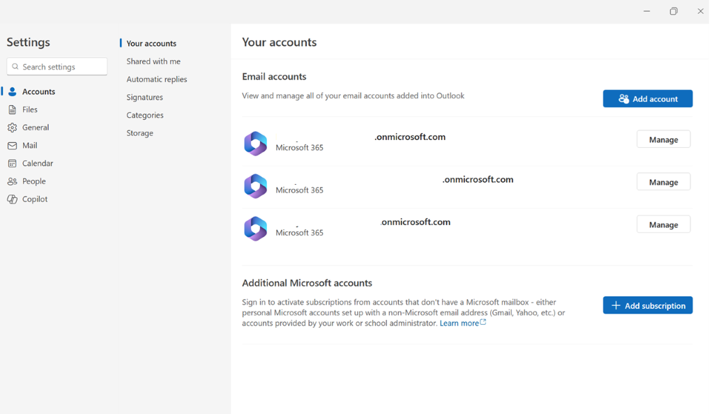Open Shared with me settings
Viewport: 714px width, 414px height.
coord(153,61)
